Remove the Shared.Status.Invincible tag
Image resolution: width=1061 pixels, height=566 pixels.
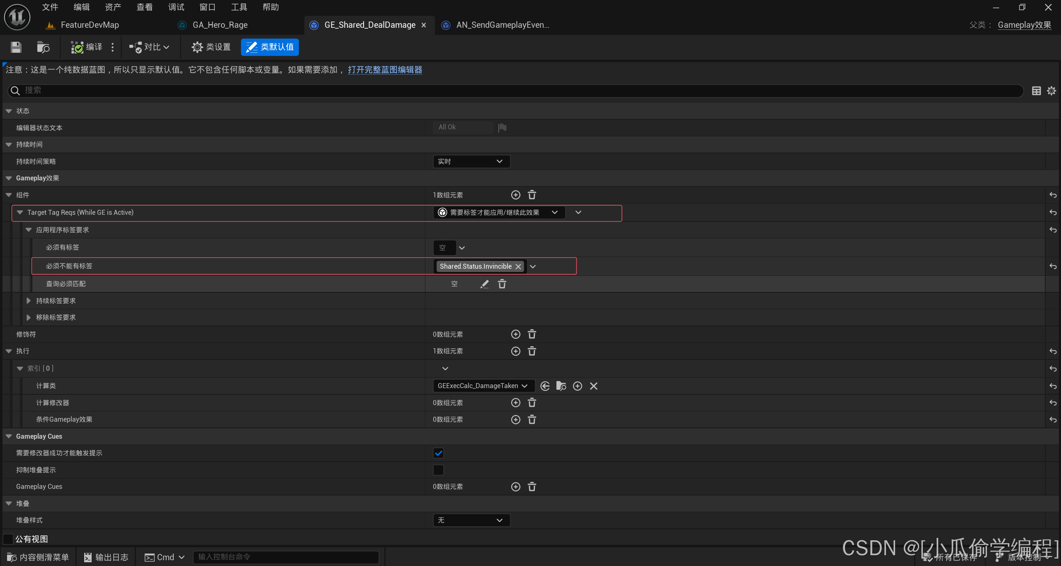[518, 267]
